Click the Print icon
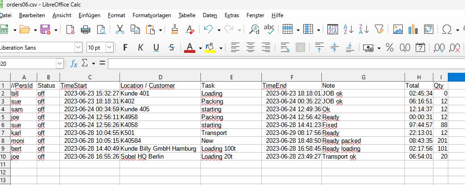 pos(86,29)
